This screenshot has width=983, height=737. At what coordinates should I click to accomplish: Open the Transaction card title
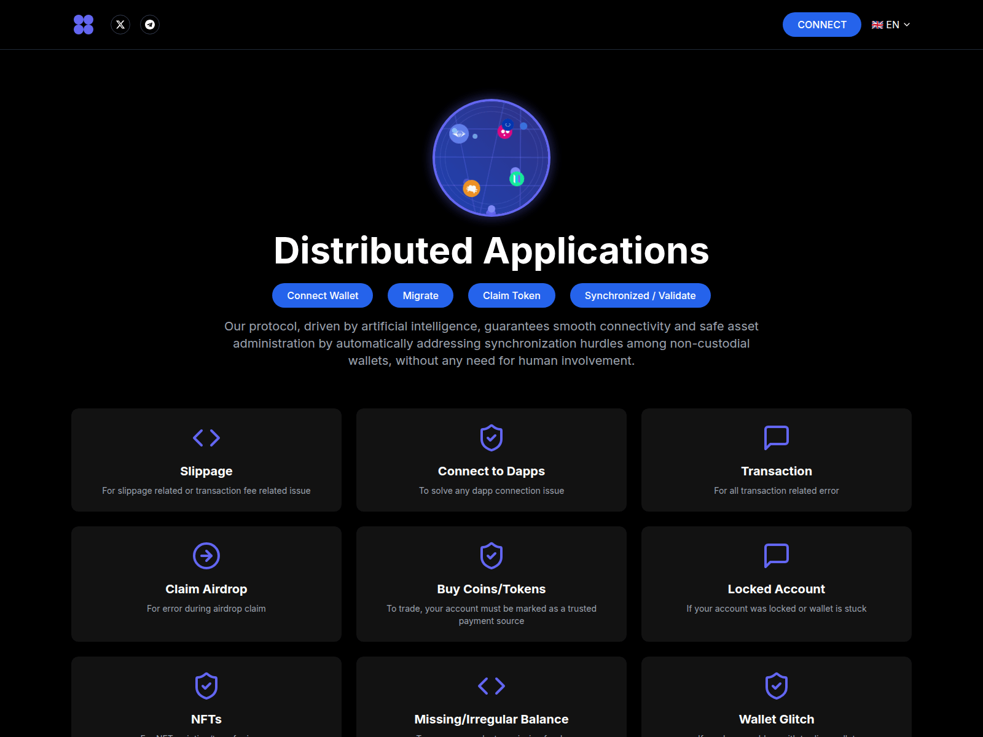point(777,471)
